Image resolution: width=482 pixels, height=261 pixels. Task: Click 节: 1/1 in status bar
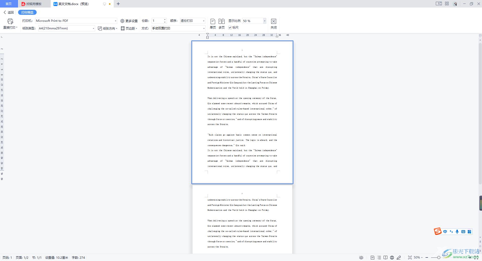click(x=37, y=257)
